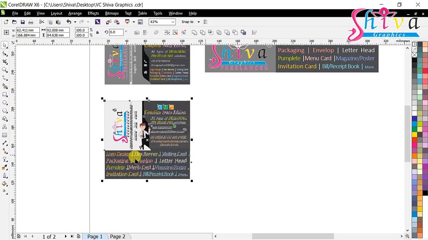This screenshot has height=240, width=428.
Task: Select the Freehand drawing tool
Action: coord(5,78)
